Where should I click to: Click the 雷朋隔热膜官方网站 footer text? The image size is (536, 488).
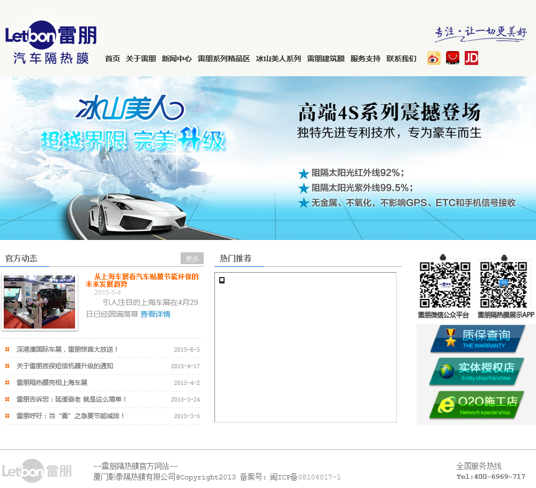(136, 466)
